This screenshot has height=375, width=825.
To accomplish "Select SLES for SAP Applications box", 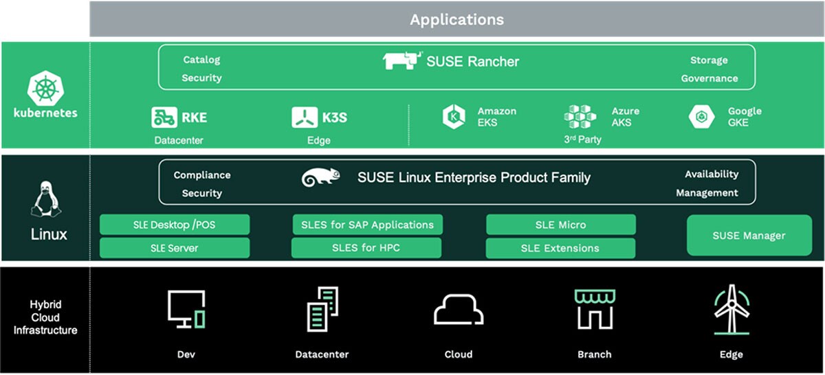I will click(367, 225).
